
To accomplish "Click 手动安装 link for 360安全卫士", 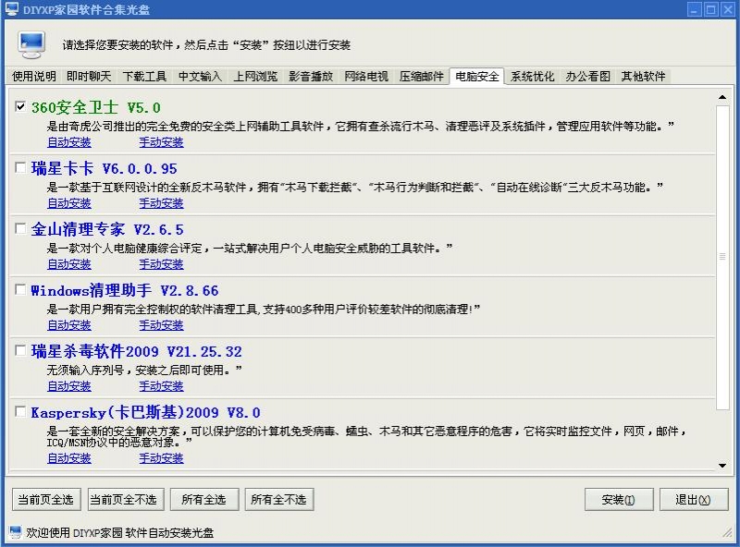I will tap(161, 142).
